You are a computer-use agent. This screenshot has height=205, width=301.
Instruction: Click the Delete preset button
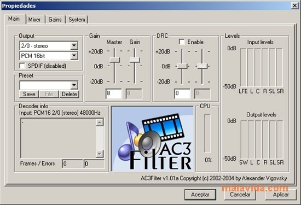point(70,94)
